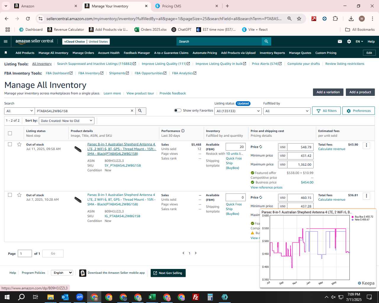Viewport: 379px width, 303px height.
Task: Switch to the Pricing CMS browser tab
Action: pyautogui.click(x=187, y=6)
